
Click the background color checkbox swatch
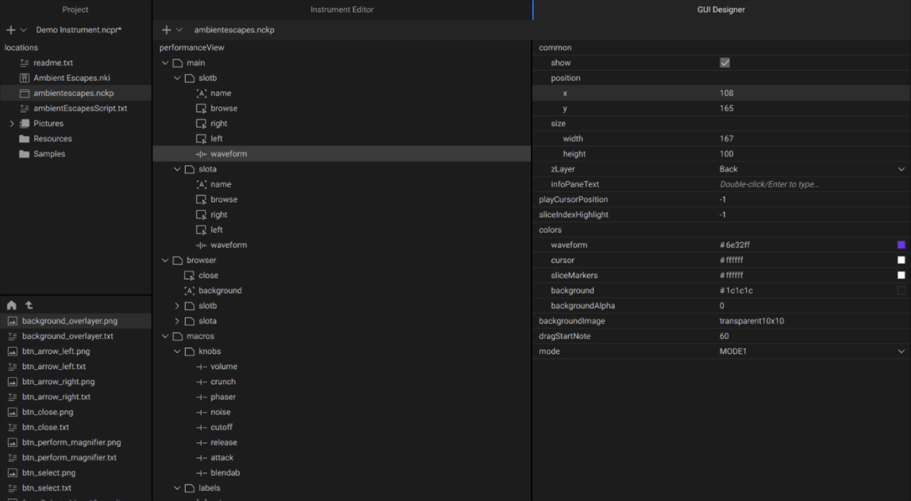[901, 291]
